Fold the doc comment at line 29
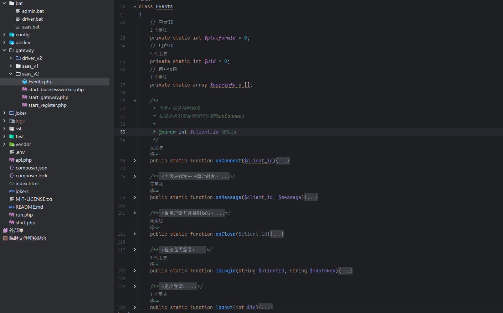503x313 pixels. 135,100
